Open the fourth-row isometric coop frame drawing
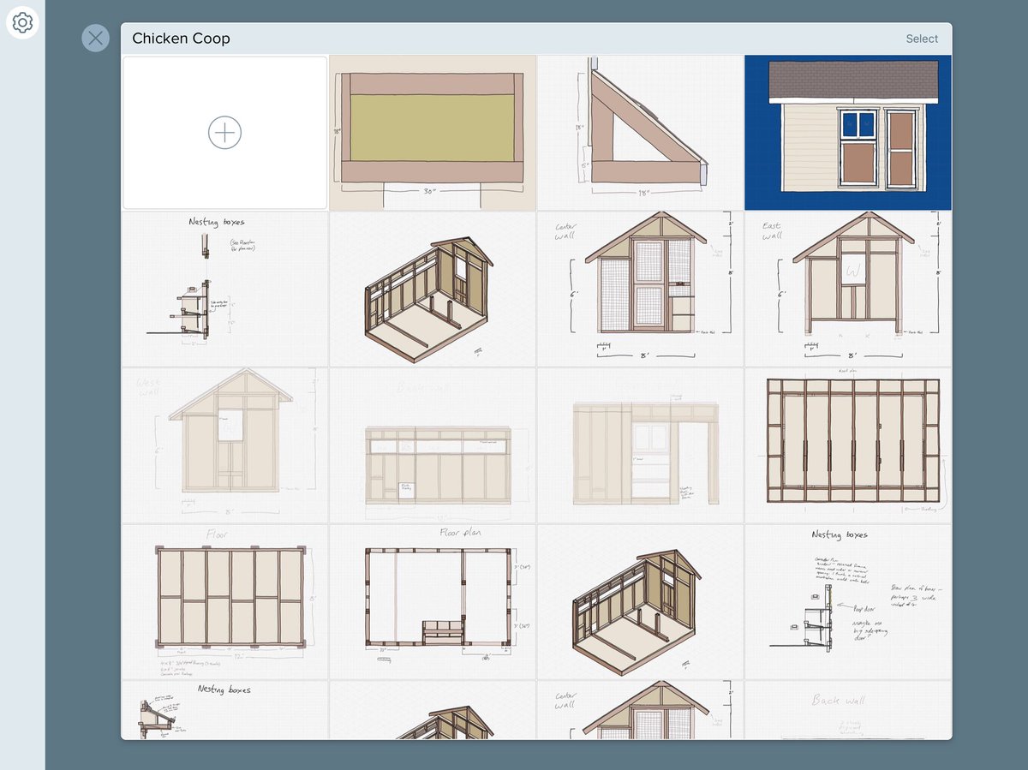The height and width of the screenshot is (770, 1028). (641, 602)
